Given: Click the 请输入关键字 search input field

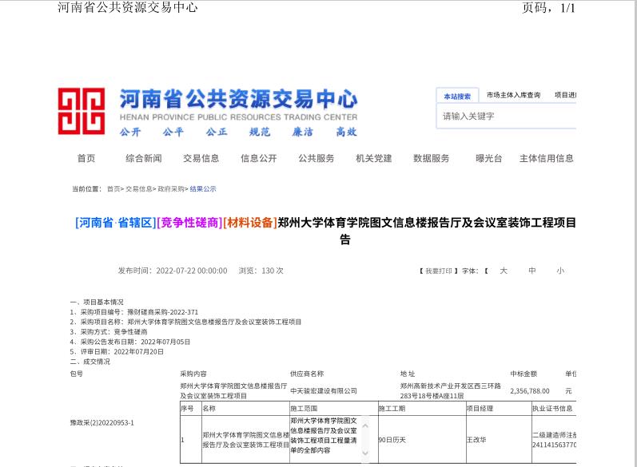Looking at the screenshot, I should (x=506, y=116).
